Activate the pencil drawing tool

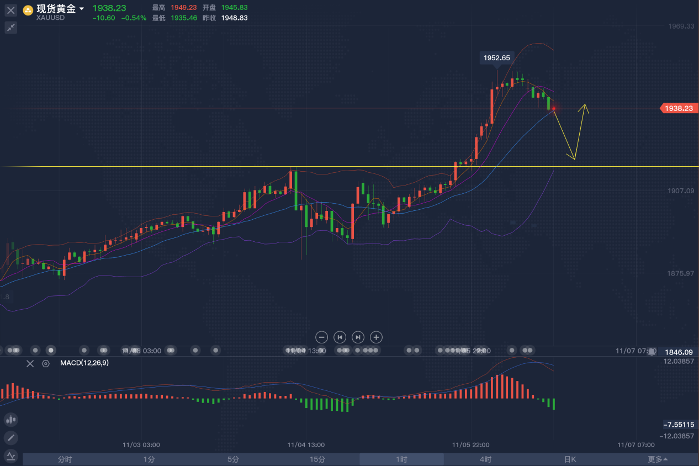tap(11, 438)
